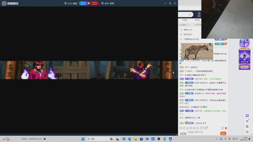
Task: Click player name 快手-辉辉 in title bar
Action: (x=109, y=3)
